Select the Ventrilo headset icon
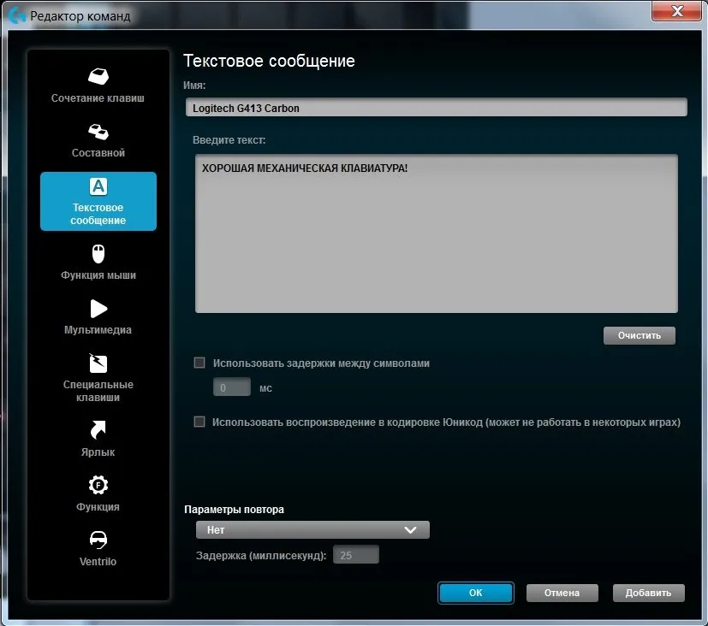Viewport: 708px width, 626px height. pos(98,540)
